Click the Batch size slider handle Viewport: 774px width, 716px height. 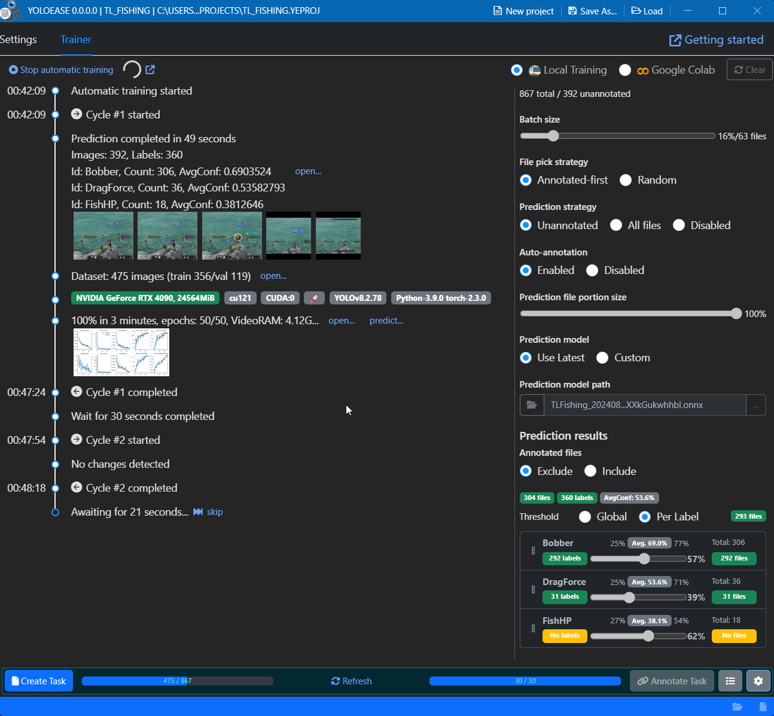point(553,136)
